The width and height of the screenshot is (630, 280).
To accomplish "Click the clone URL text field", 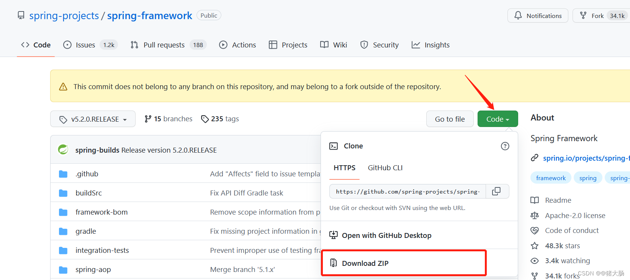I will (x=407, y=192).
